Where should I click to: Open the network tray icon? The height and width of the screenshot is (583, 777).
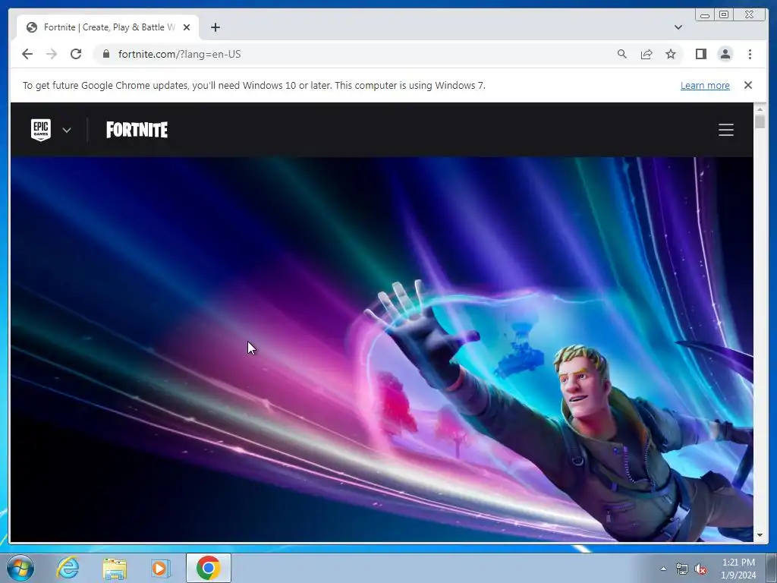coord(682,569)
